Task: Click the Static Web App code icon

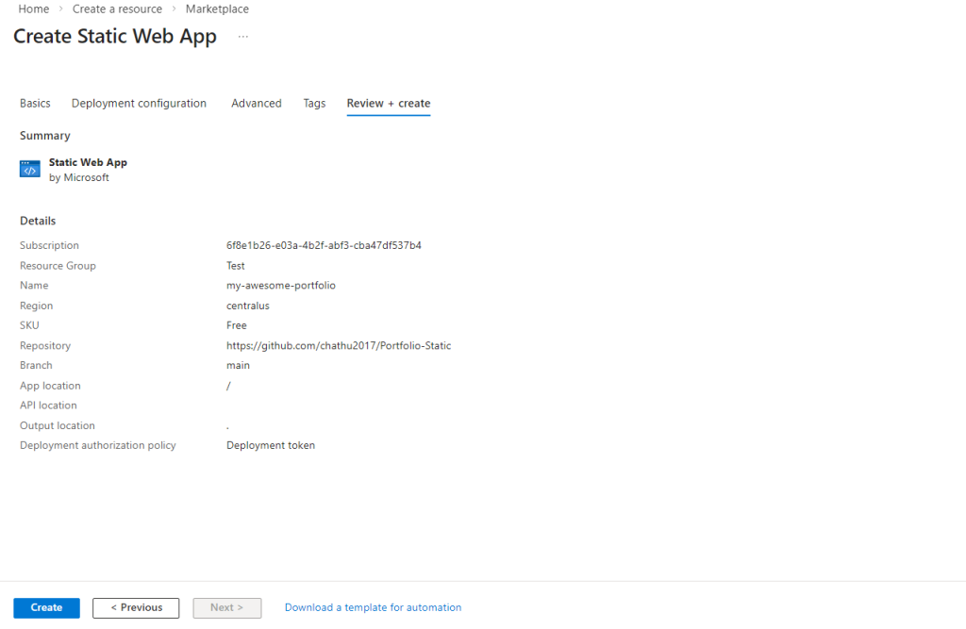Action: coord(30,170)
